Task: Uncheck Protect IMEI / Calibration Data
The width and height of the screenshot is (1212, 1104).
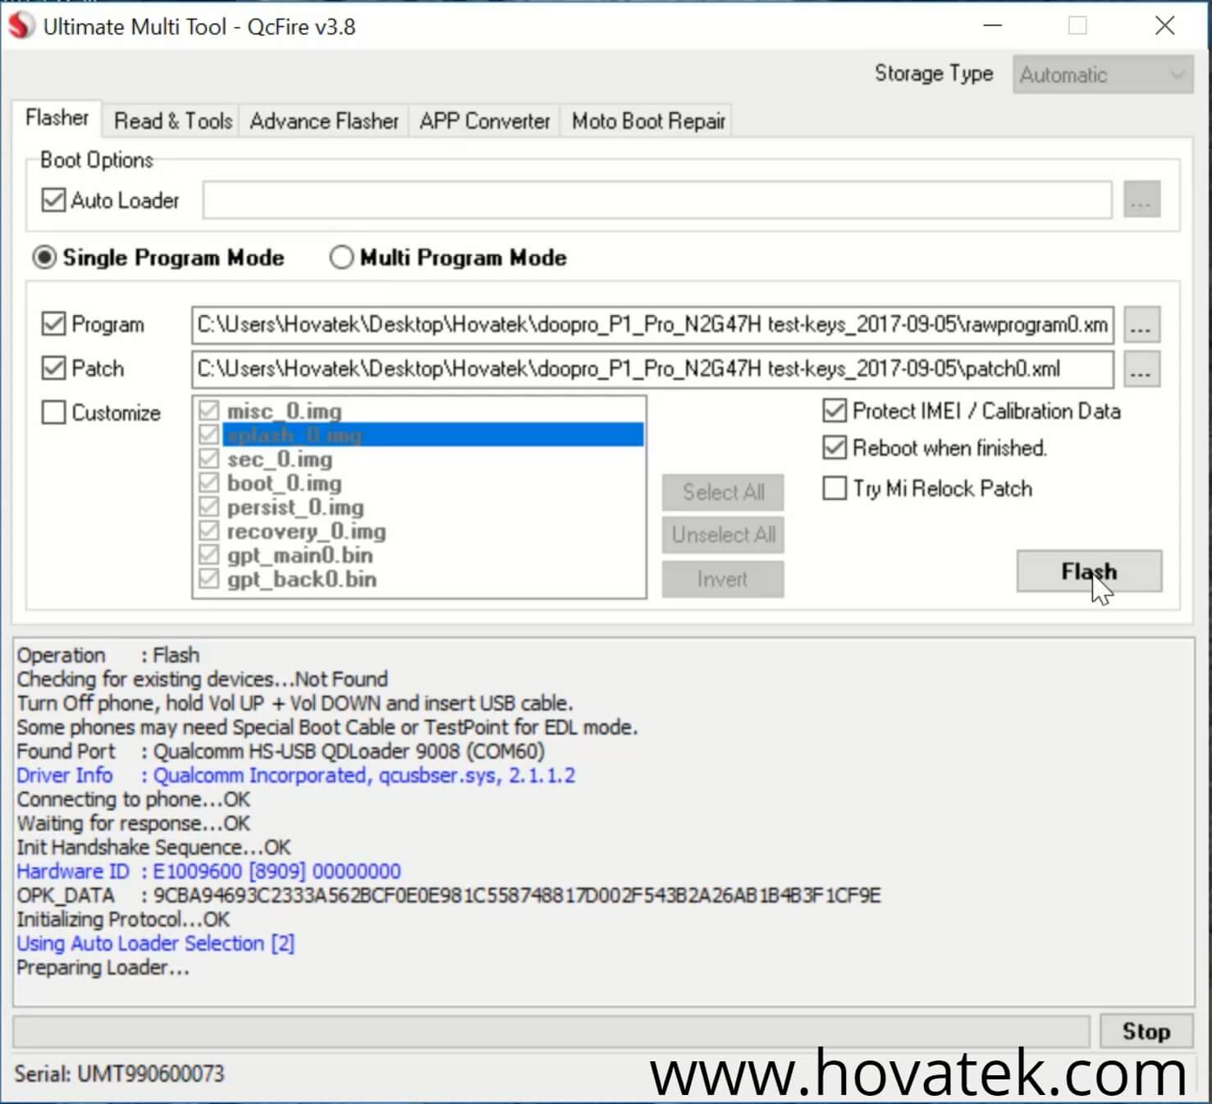Action: pos(835,410)
